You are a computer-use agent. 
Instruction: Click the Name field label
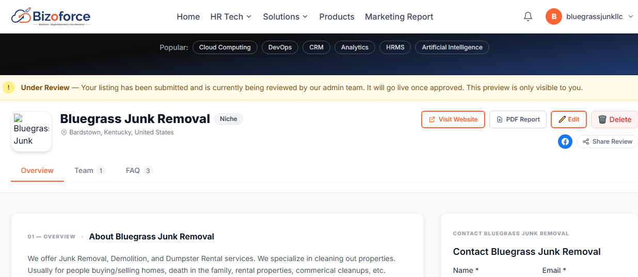click(x=466, y=270)
